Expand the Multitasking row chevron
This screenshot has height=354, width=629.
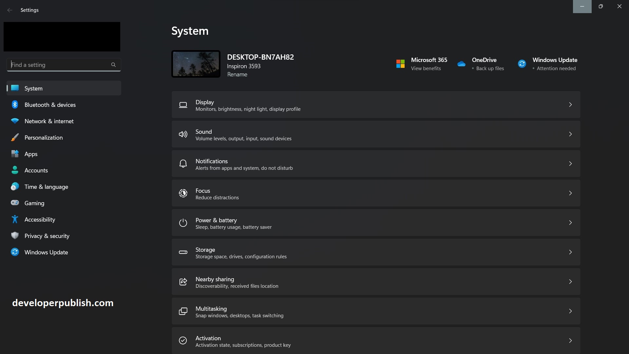pyautogui.click(x=570, y=311)
